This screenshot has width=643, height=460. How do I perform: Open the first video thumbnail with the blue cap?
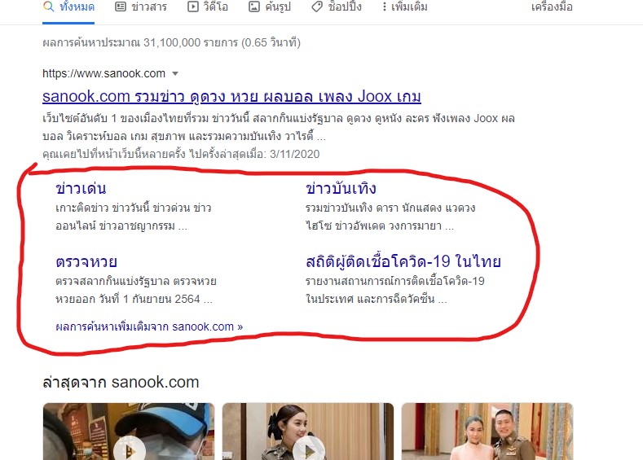(x=129, y=432)
